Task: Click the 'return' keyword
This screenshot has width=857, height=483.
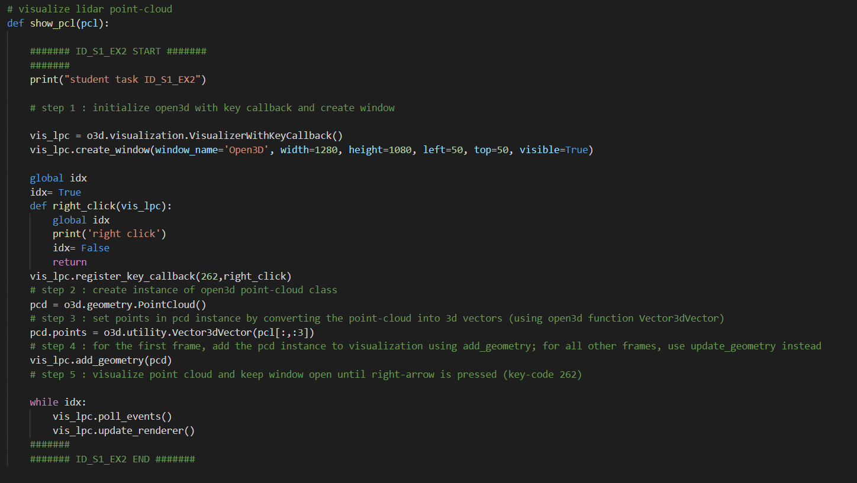Action: coord(70,262)
